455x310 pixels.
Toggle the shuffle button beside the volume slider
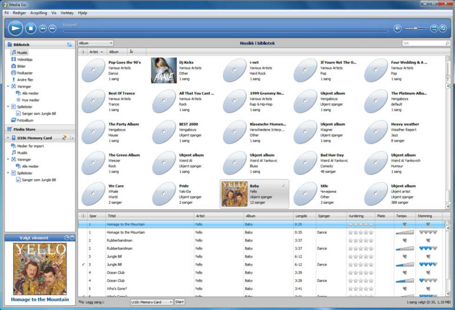click(x=434, y=28)
